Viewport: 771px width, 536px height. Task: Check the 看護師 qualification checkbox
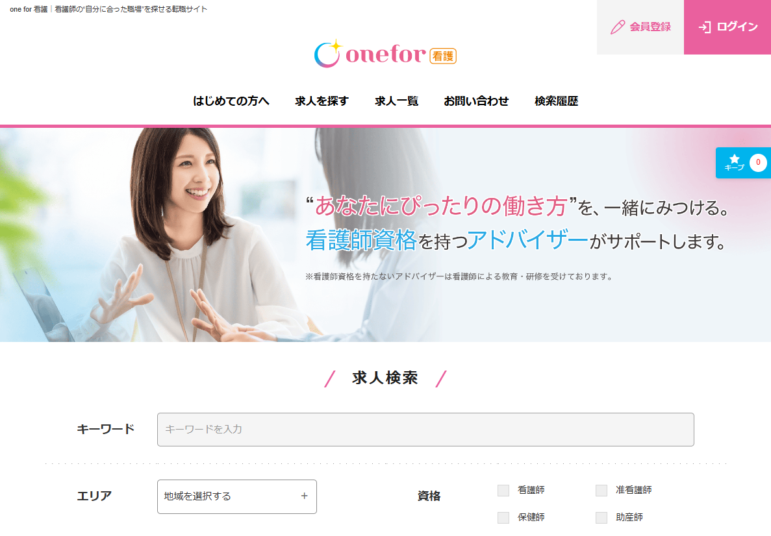click(x=503, y=491)
